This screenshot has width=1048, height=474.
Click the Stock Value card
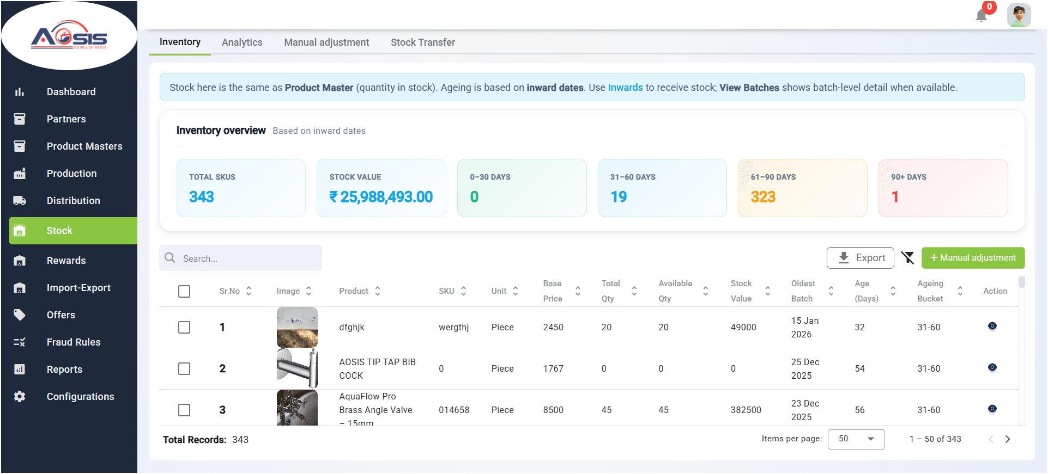(381, 188)
